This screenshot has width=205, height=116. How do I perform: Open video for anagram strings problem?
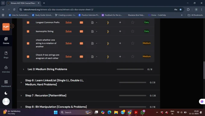[x=81, y=56]
